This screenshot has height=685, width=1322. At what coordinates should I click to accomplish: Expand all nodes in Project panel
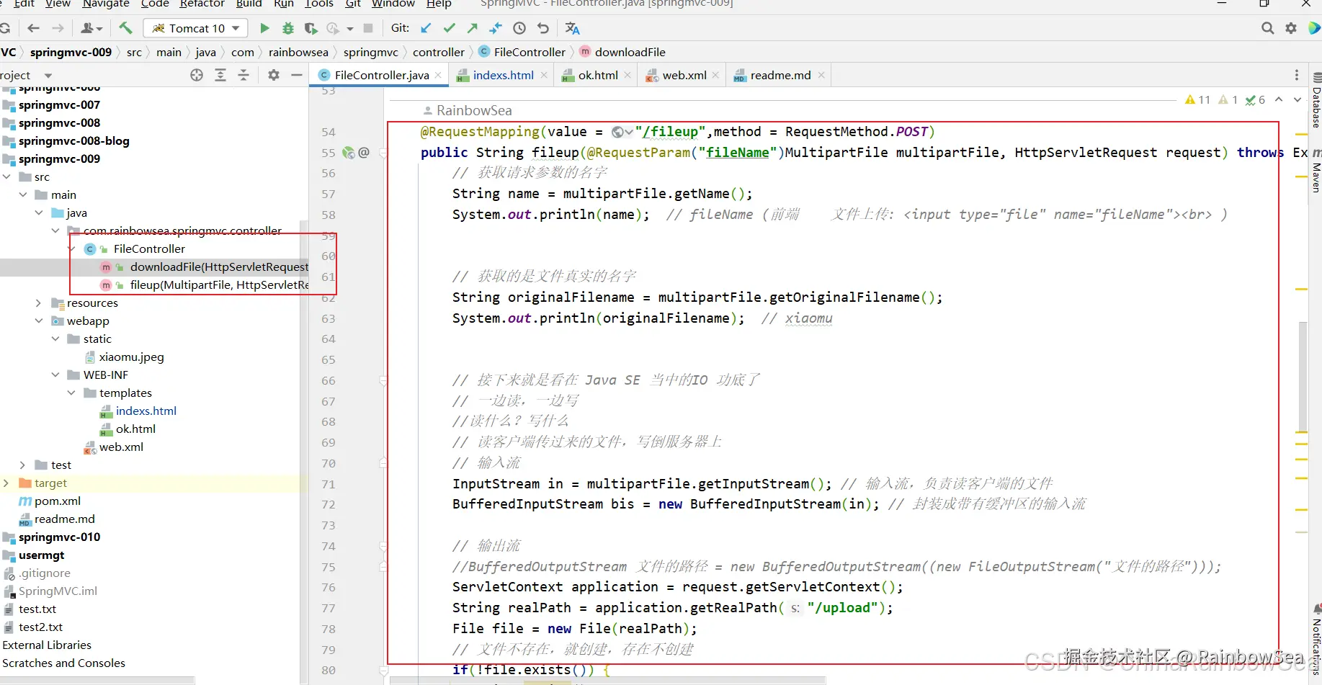click(220, 75)
